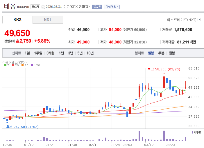Click the 최고 58,800 (03/20) chart label
This screenshot has height=148, width=204.
click(x=164, y=69)
